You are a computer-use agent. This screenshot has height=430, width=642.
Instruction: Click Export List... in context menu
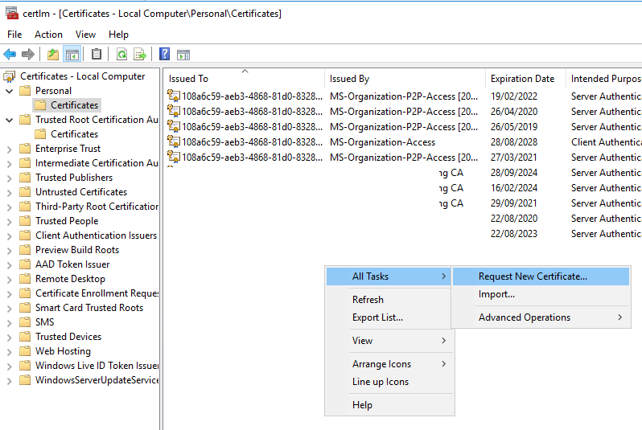click(389, 317)
